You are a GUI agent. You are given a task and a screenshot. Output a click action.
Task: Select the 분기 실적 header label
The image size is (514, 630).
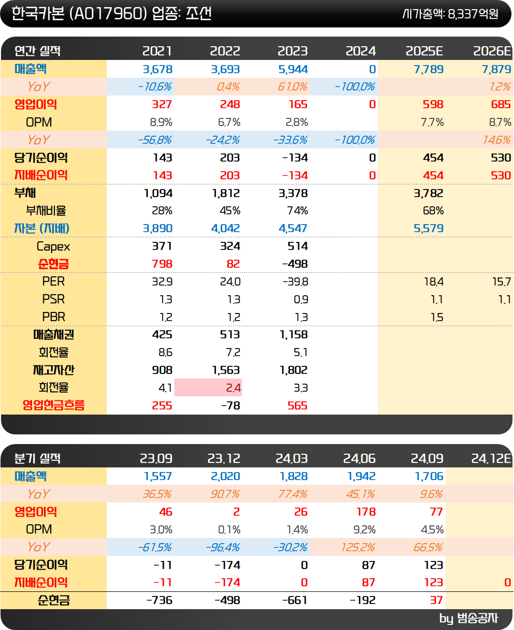tap(38, 458)
